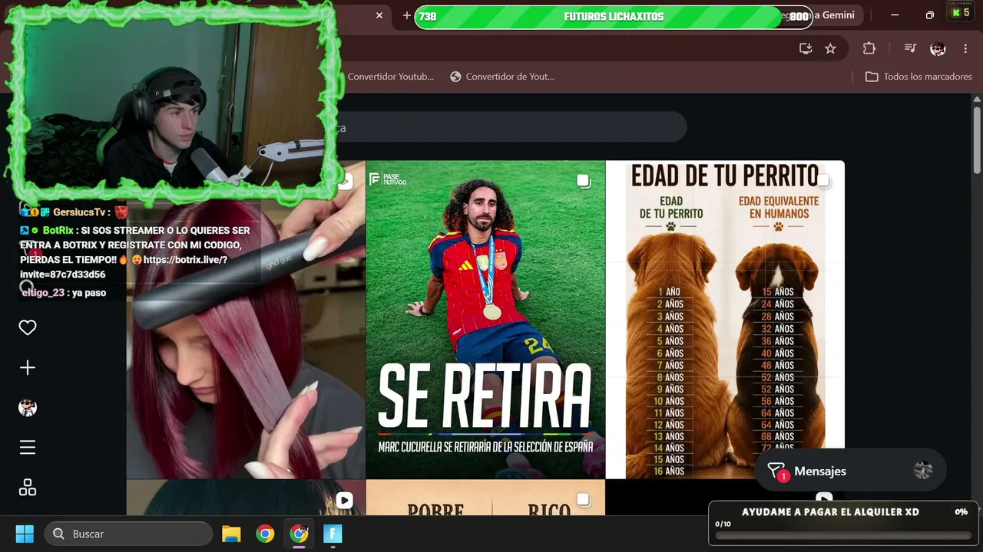
Task: Open the Meta apps grid icon in sidebar
Action: [28, 488]
